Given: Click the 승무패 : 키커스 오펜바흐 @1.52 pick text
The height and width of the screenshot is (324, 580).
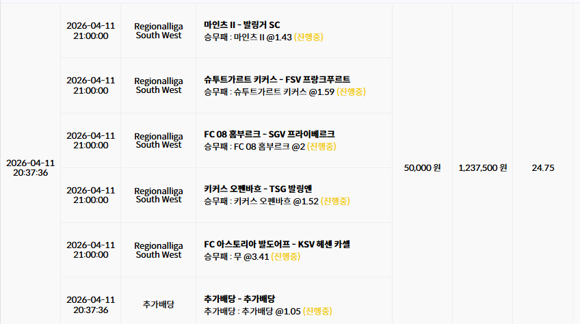Looking at the screenshot, I should click(x=261, y=201).
